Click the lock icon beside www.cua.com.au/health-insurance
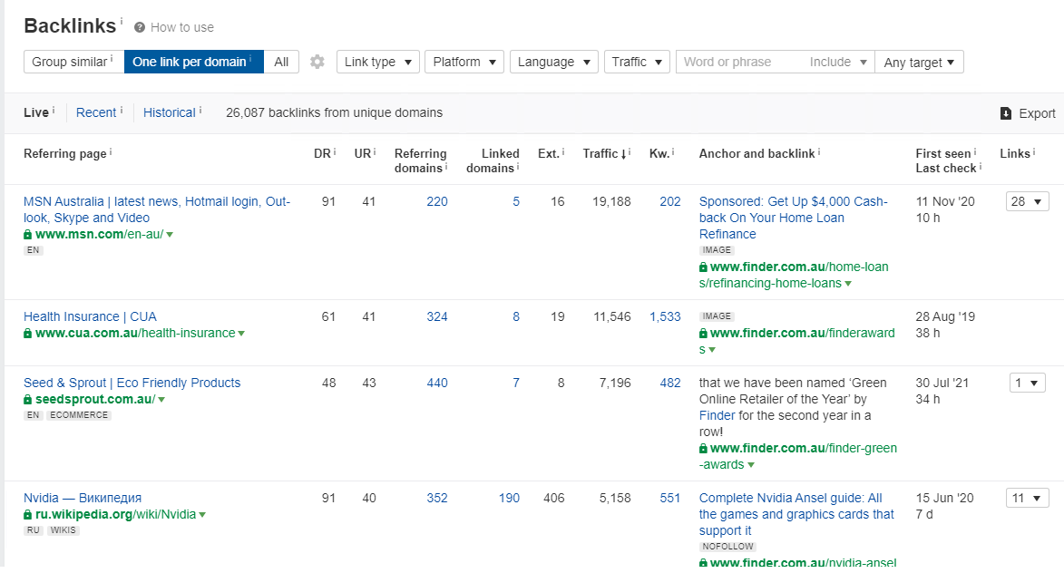The height and width of the screenshot is (573, 1064). [x=28, y=334]
